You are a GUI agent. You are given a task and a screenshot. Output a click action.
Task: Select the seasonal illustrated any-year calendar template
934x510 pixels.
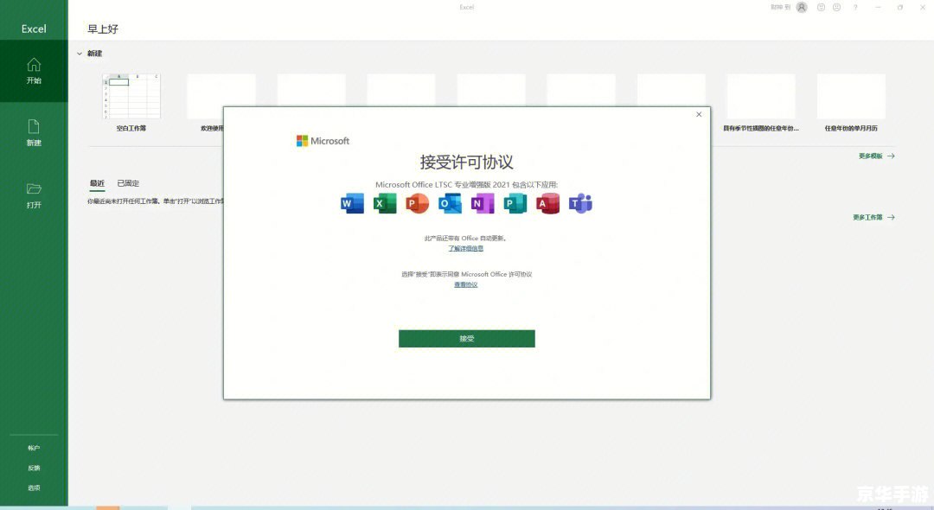761,97
